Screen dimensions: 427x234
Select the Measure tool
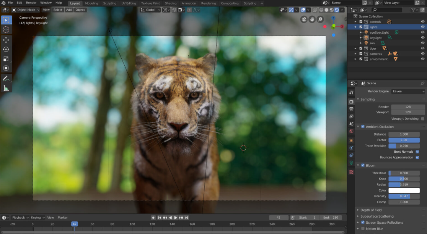click(6, 88)
